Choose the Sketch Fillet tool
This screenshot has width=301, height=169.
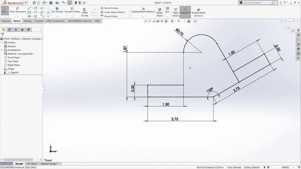click(x=42, y=16)
